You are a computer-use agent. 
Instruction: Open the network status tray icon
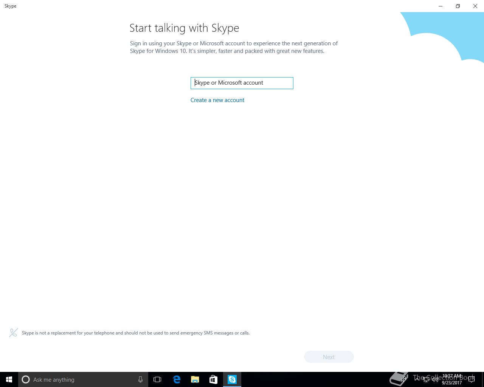pos(426,379)
